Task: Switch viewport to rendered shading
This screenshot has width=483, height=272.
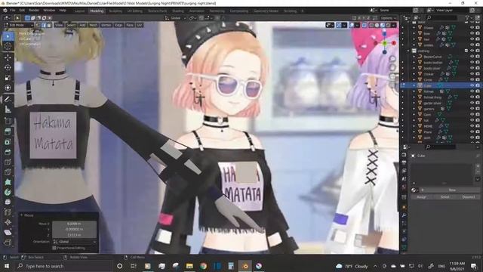Action: [388, 25]
